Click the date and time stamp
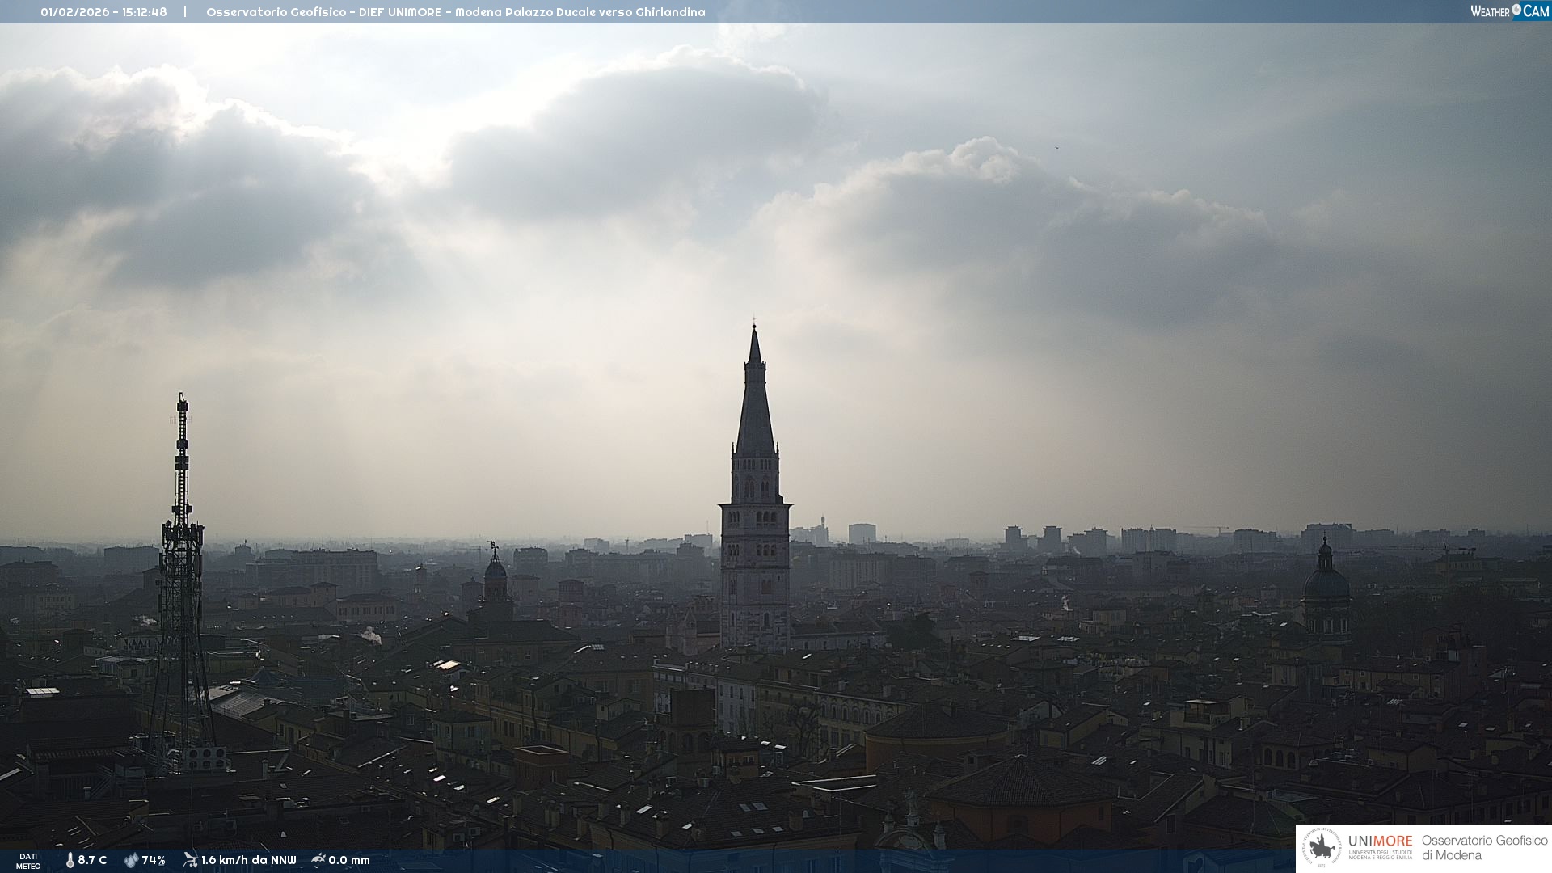1552x873 pixels. [x=103, y=12]
